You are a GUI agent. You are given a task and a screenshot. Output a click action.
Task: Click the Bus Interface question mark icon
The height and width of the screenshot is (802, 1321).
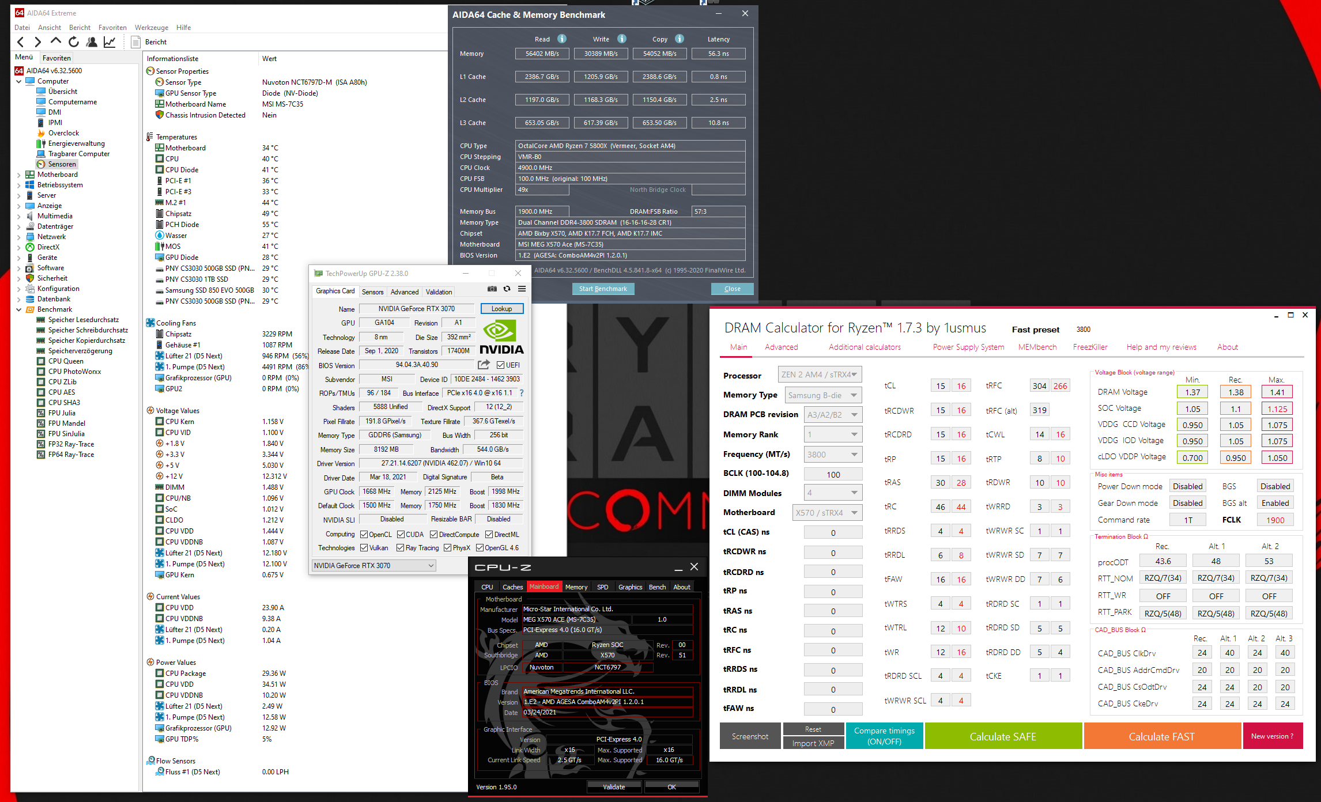coord(522,393)
